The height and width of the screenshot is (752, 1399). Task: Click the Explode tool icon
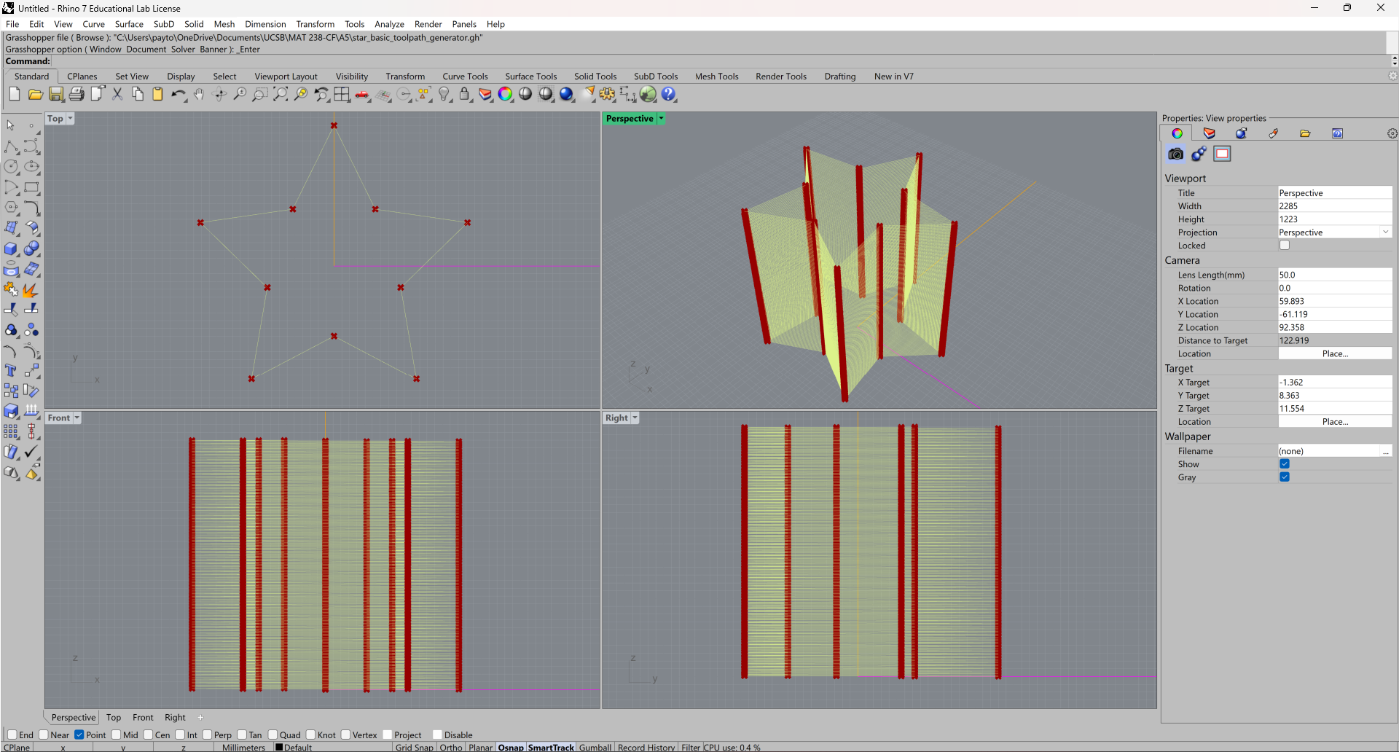click(31, 289)
